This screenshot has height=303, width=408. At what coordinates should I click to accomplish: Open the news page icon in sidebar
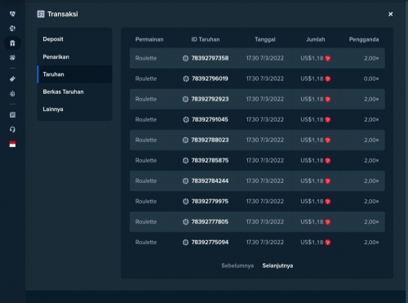click(12, 114)
